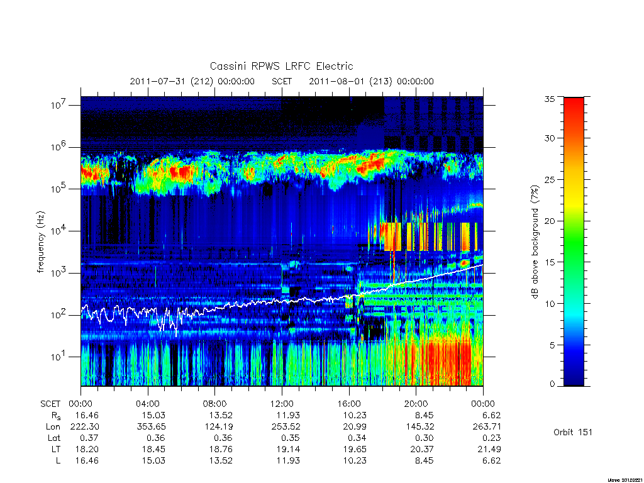Click the 20:00 SCET time label
This screenshot has height=483, width=644.
click(416, 404)
